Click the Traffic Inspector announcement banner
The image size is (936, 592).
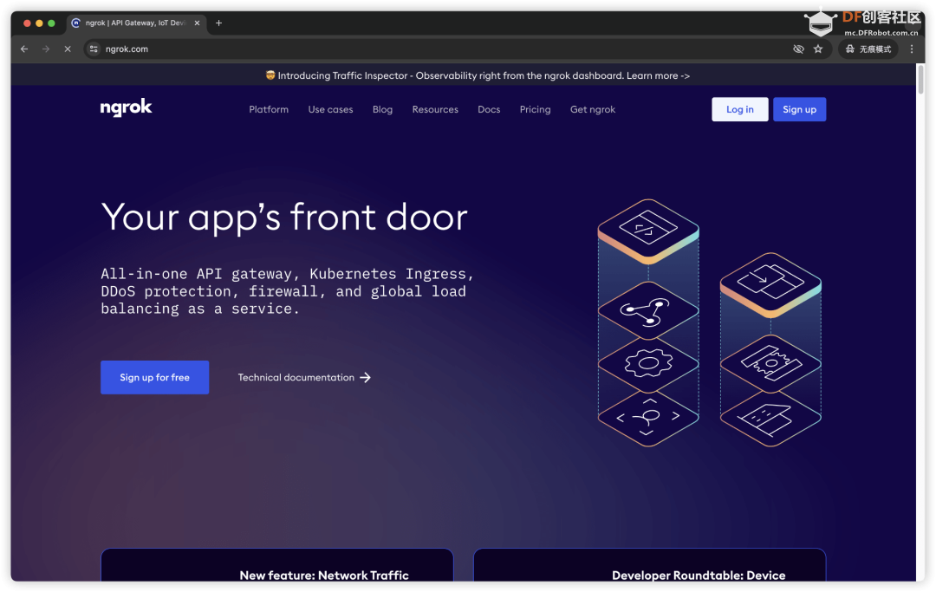[x=478, y=75]
